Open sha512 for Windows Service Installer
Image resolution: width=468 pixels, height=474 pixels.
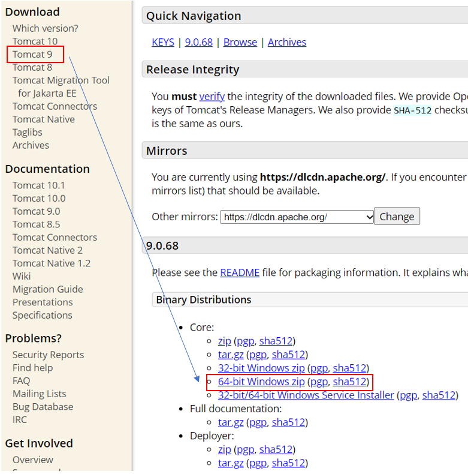[x=439, y=395]
